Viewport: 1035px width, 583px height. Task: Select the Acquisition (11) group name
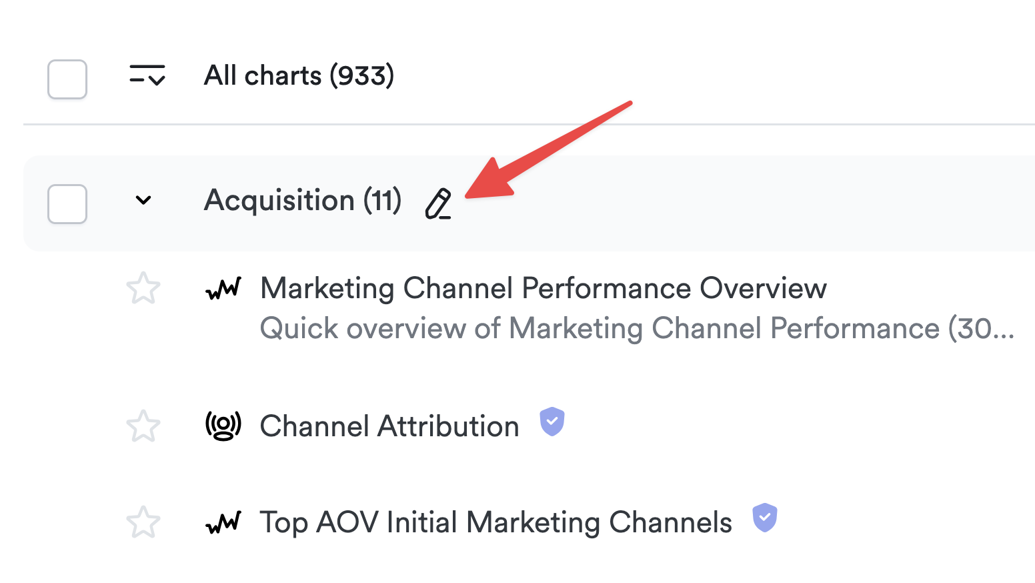[302, 201]
